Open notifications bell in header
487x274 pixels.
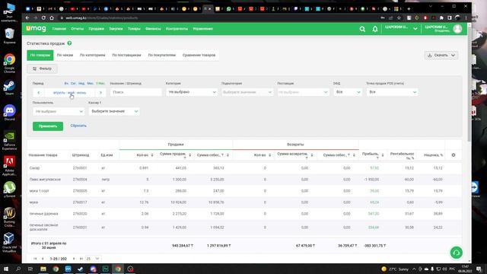pyautogui.click(x=375, y=29)
